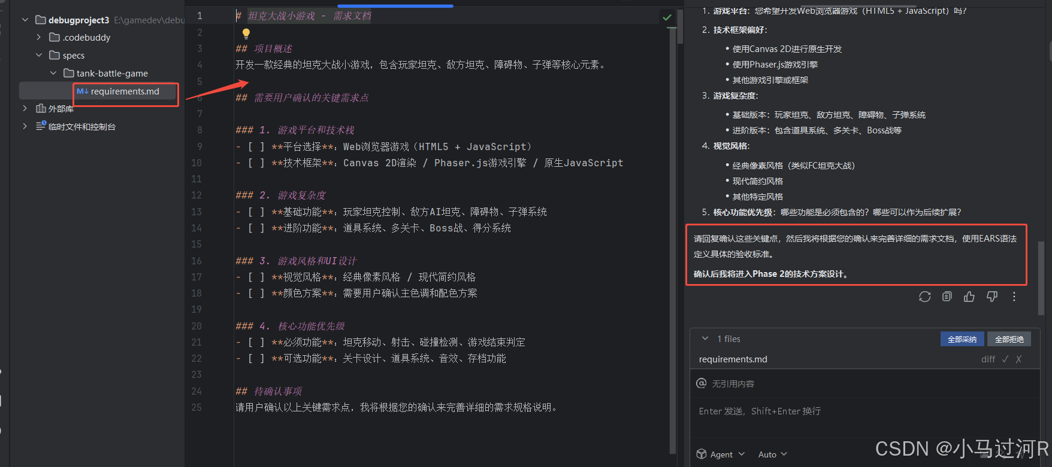Screen dimensions: 1052x467
Task: Accept requirements.md change with checkmark icon
Action: [1005, 359]
